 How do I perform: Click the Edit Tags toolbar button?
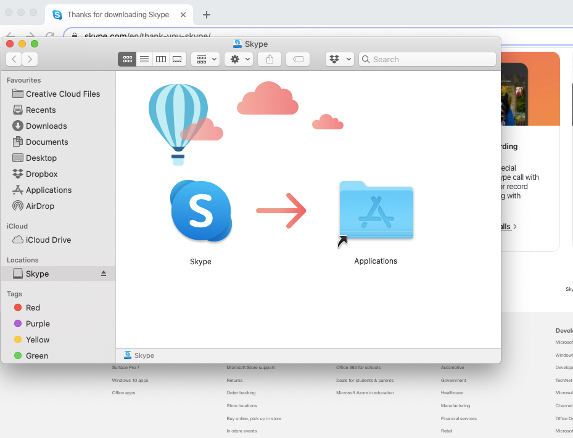298,59
